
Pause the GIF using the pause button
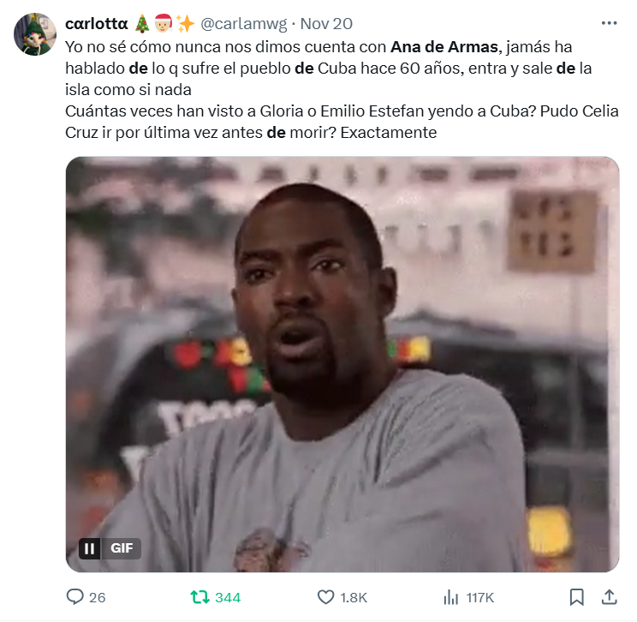tap(89, 548)
